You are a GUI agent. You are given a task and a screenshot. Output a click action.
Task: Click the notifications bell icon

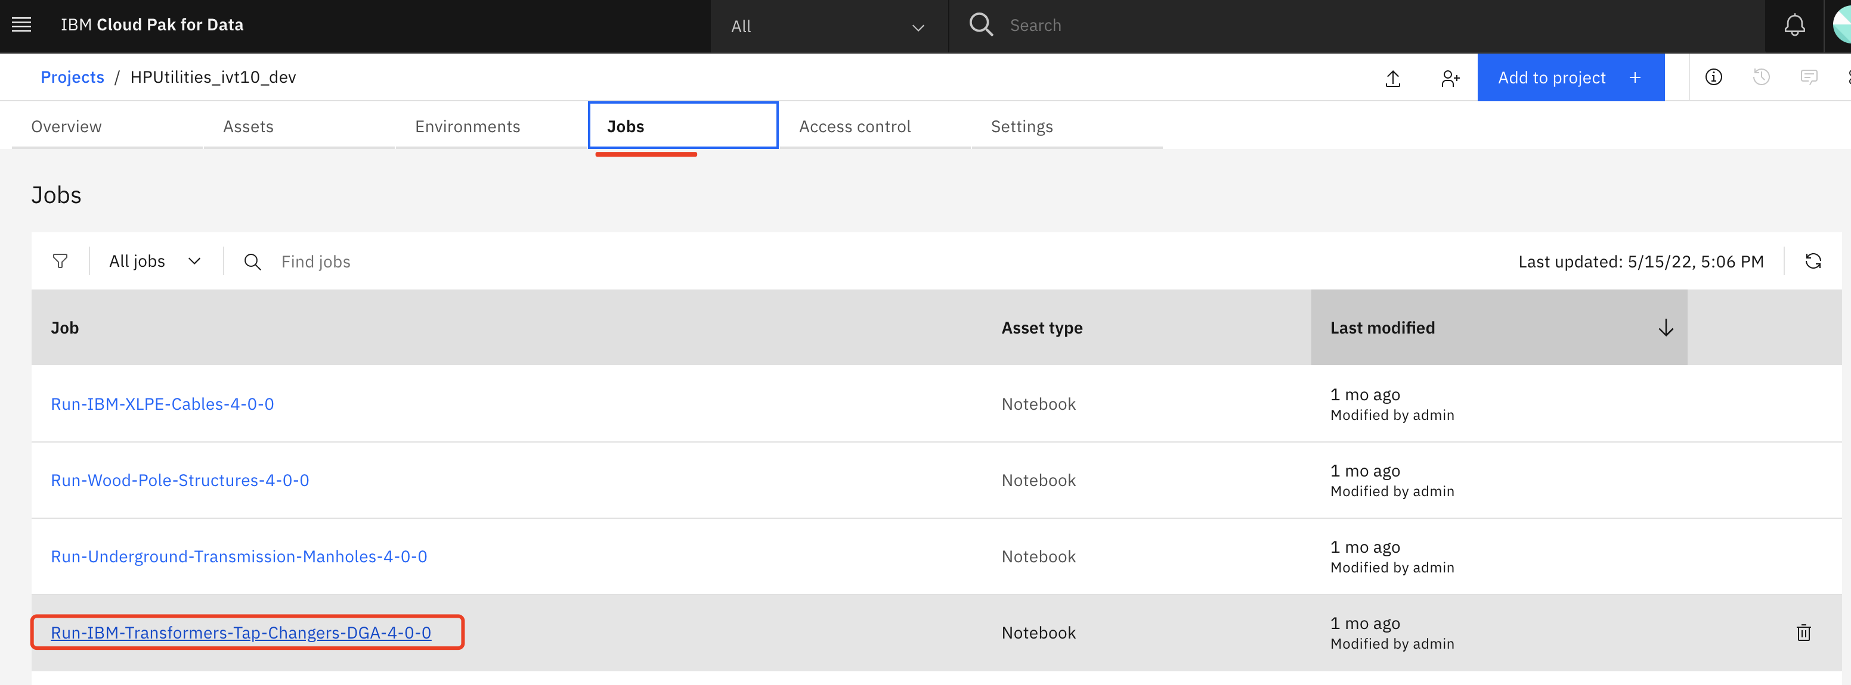[x=1794, y=25]
